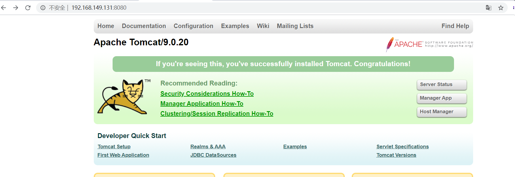The height and width of the screenshot is (177, 515).
Task: Go to the Configuration nav item
Action: (193, 26)
